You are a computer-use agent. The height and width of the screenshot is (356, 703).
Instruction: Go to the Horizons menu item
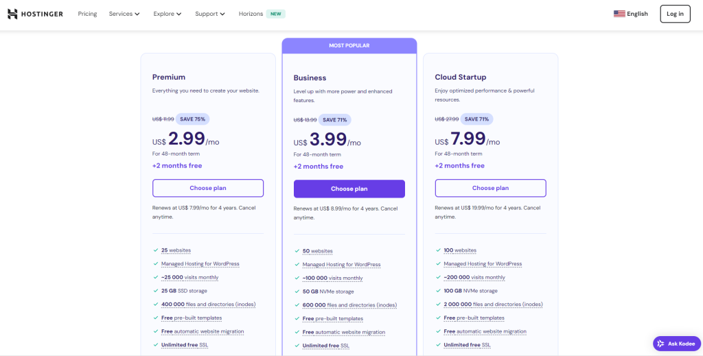click(251, 14)
